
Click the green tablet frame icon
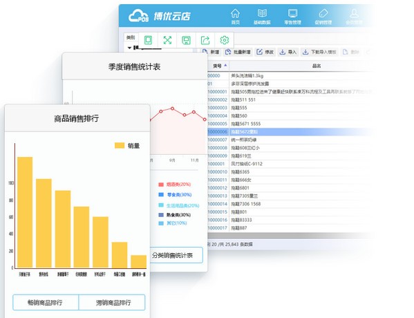148,40
